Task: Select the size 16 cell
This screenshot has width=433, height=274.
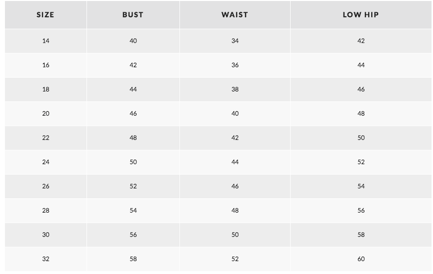Action: [x=45, y=65]
